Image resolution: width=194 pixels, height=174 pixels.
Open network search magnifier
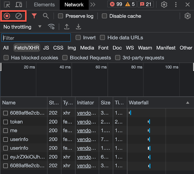pos(46,16)
